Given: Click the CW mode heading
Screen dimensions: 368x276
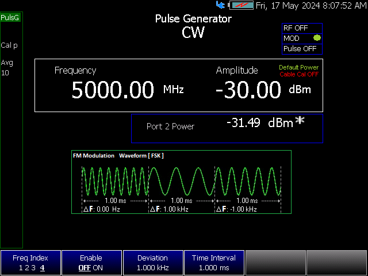Looking at the screenshot, I should pyautogui.click(x=193, y=32).
